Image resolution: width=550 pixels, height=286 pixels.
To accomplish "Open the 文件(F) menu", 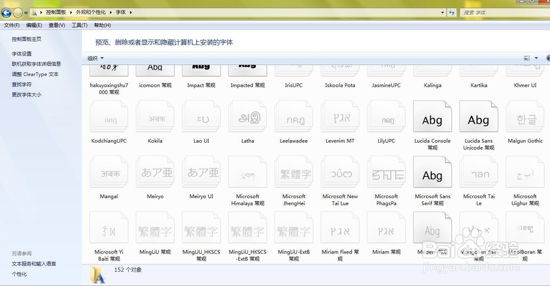I will coord(12,25).
